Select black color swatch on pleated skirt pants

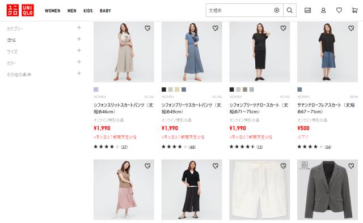pos(164,89)
